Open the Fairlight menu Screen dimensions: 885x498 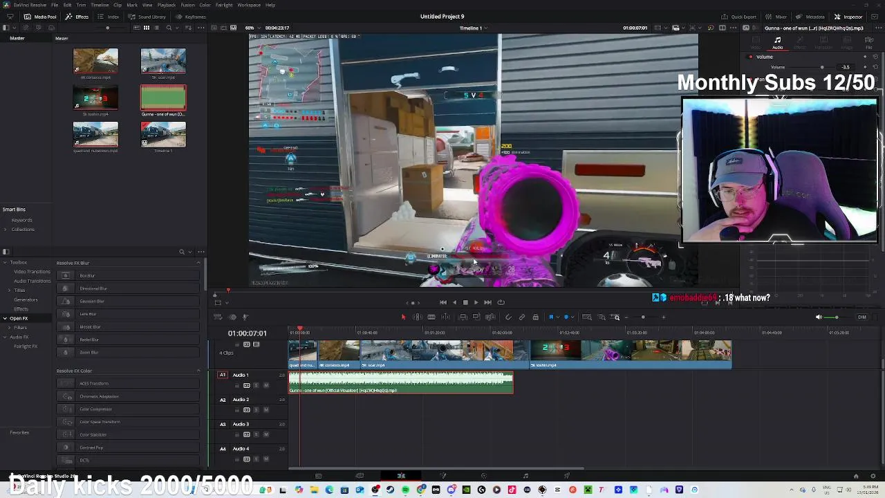click(x=224, y=5)
